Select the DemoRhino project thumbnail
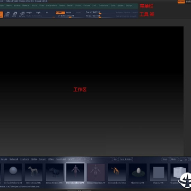191x191 pixels. click(55, 172)
